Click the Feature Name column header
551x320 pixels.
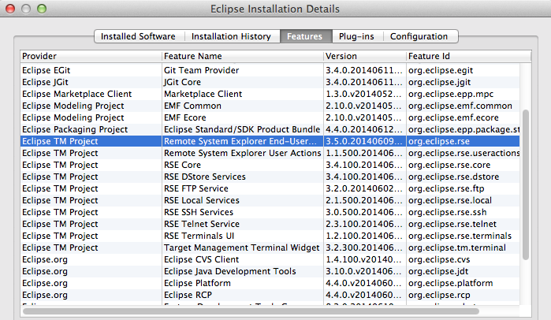(241, 57)
